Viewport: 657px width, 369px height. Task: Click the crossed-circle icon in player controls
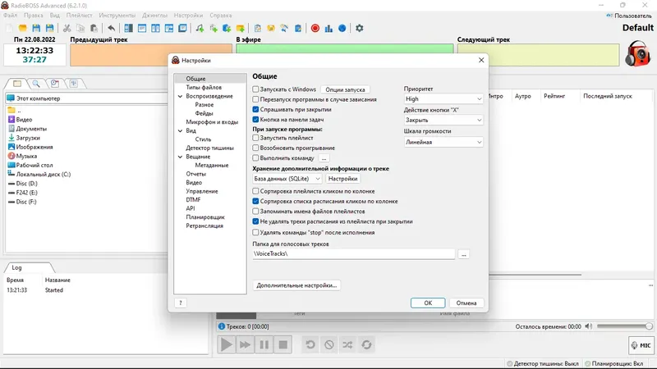click(x=329, y=344)
